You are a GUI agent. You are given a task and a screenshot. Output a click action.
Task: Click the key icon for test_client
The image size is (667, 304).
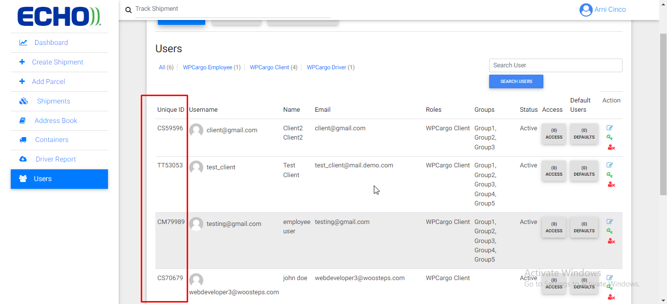click(x=610, y=175)
